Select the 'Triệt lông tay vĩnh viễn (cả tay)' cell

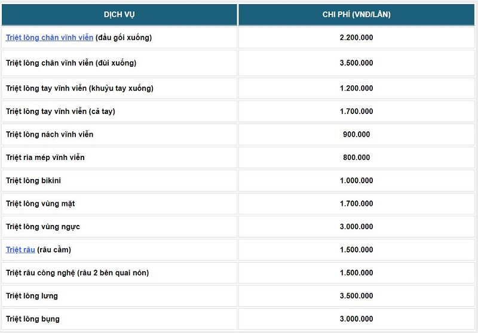coord(60,111)
